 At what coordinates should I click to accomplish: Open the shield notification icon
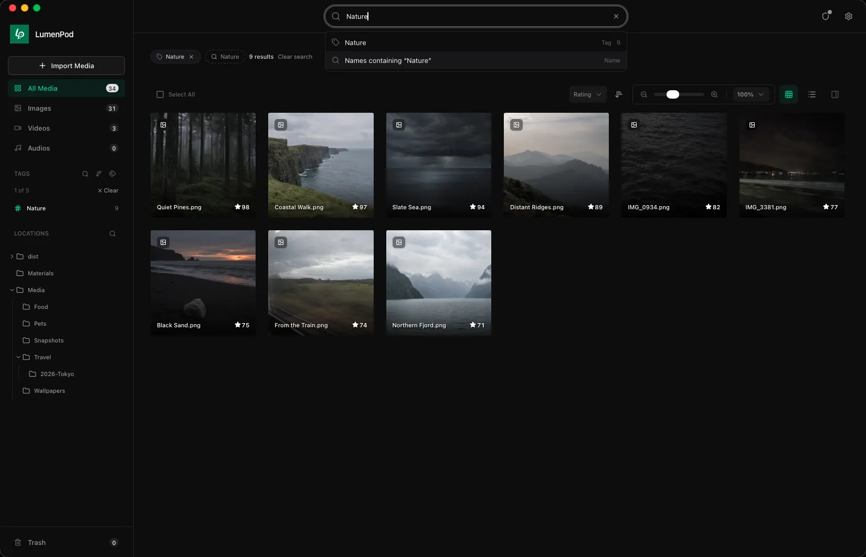(x=826, y=16)
